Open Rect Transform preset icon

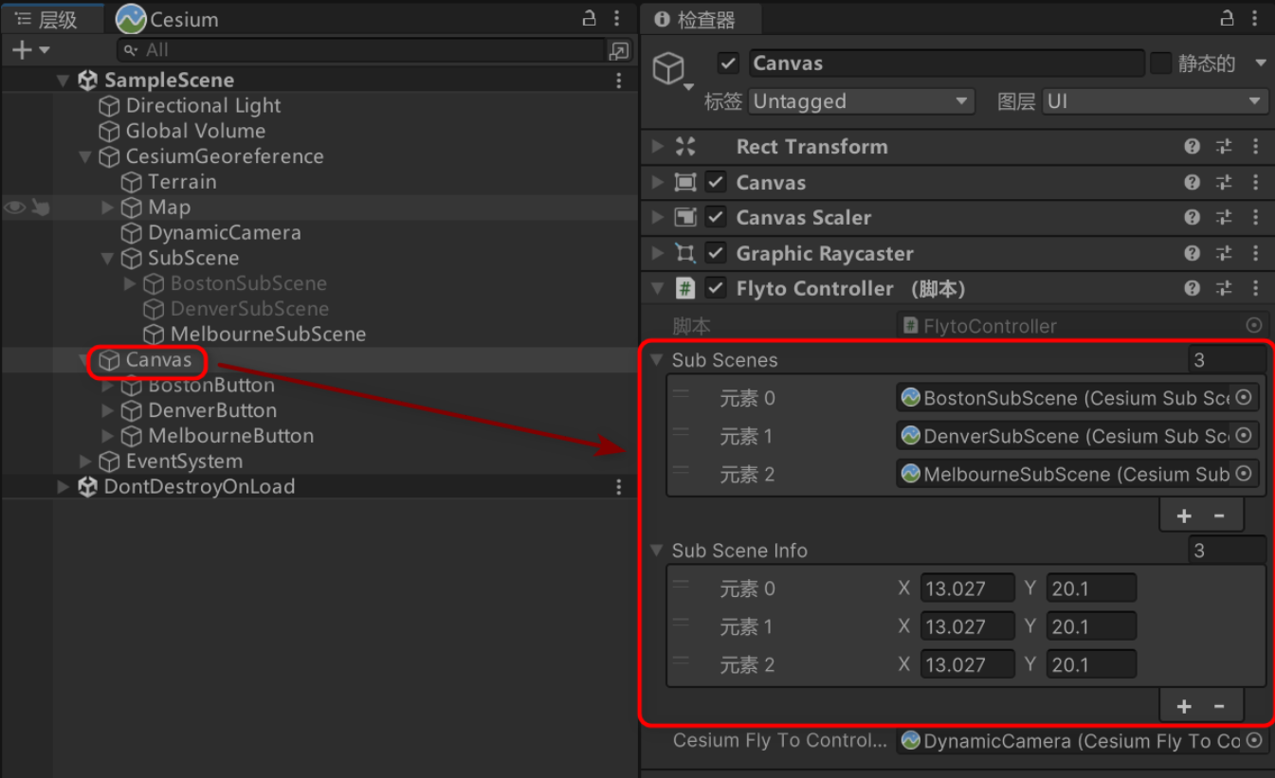[x=1224, y=147]
